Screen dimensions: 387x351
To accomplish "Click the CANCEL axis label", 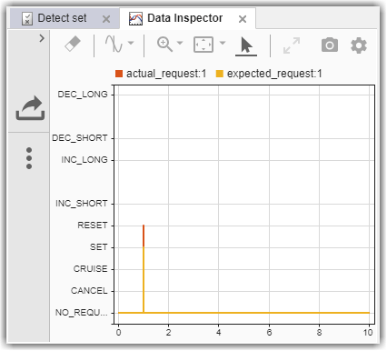I will [x=89, y=291].
